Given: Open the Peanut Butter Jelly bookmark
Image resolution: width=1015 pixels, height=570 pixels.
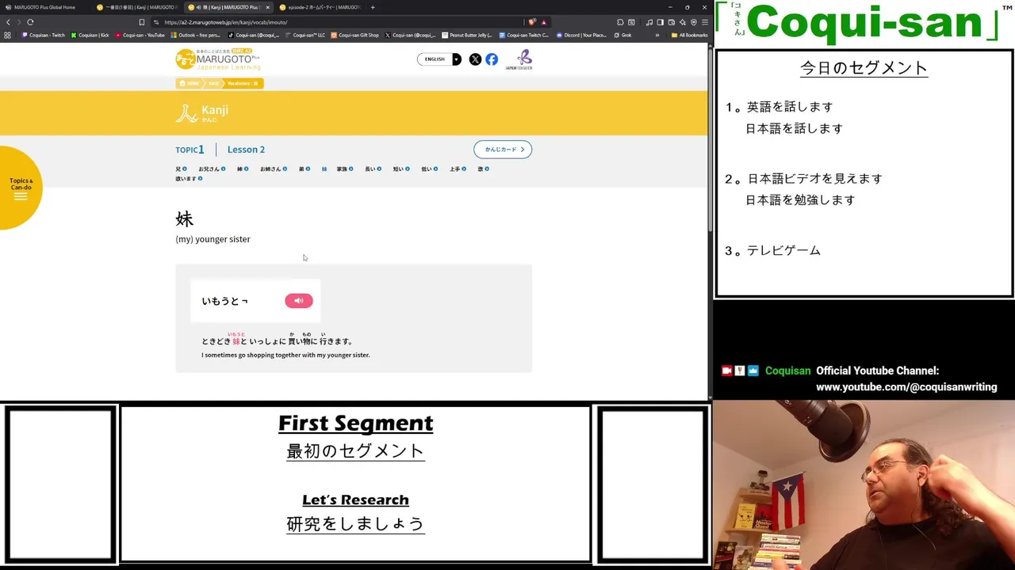Looking at the screenshot, I should [468, 35].
